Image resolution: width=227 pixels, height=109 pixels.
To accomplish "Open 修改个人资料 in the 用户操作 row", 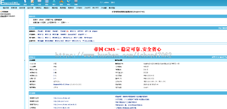I will point(78,38).
